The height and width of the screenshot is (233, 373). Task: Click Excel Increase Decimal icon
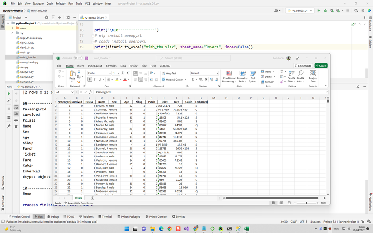[211, 80]
